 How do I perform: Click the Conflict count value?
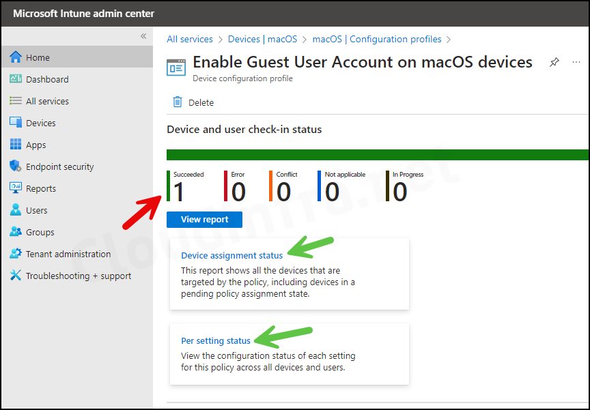tap(283, 191)
